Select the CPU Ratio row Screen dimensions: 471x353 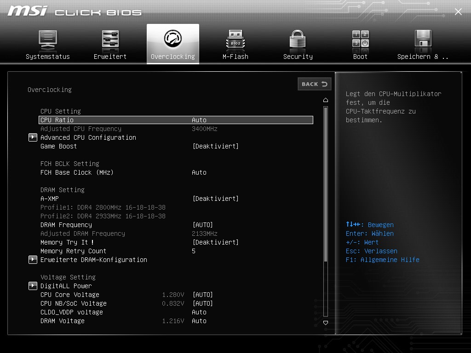176,120
